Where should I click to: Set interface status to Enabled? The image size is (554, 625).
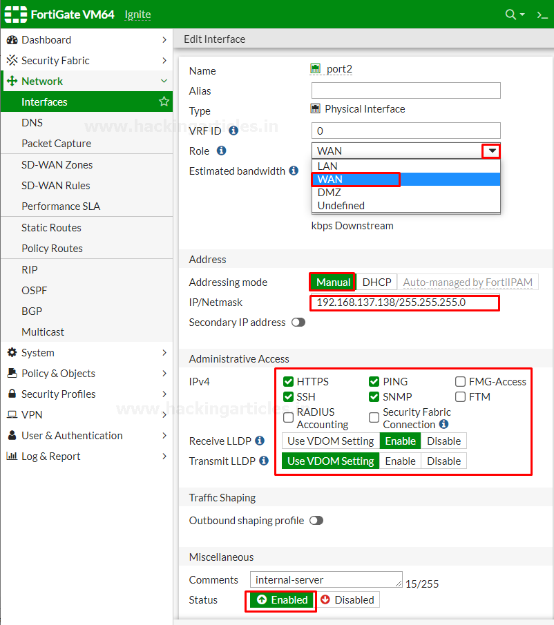(x=282, y=600)
